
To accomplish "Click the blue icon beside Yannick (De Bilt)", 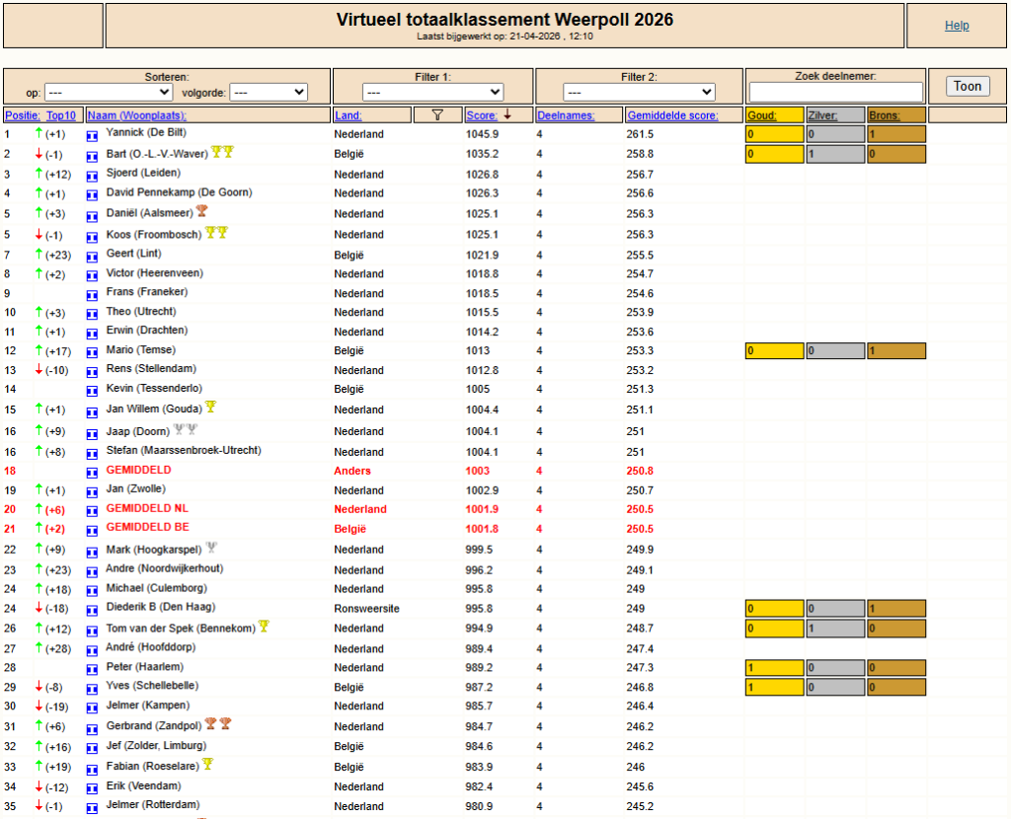I will (x=93, y=135).
